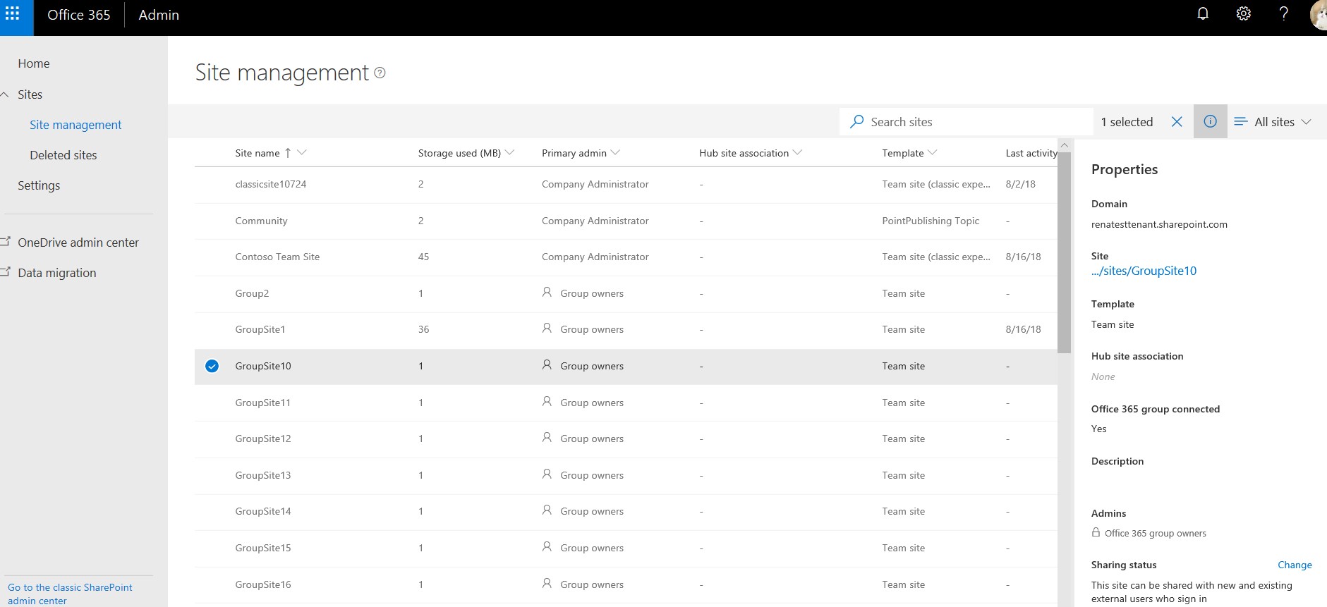This screenshot has height=607, width=1327.
Task: Open the .../sites/GroupSite10 link
Action: [x=1144, y=271]
